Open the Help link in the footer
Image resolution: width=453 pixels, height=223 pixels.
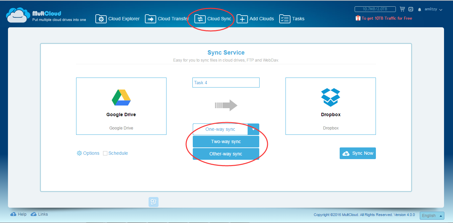click(19, 214)
